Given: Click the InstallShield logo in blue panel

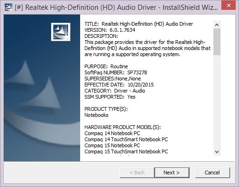Looking at the screenshot, I should [61, 32].
